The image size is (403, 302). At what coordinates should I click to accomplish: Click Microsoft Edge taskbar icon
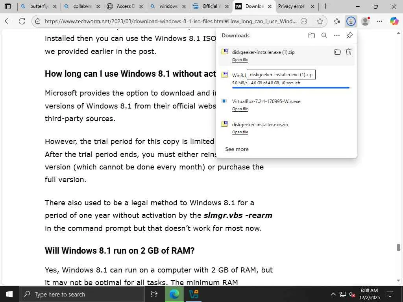pos(174,294)
